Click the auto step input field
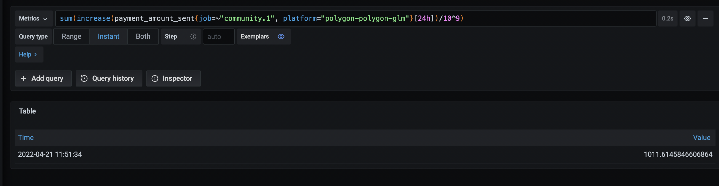The height and width of the screenshot is (186, 719). pyautogui.click(x=219, y=36)
